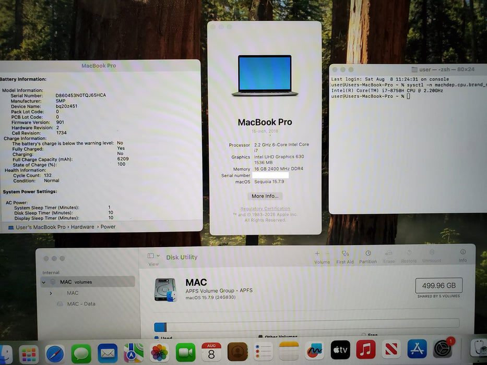Open Music app in the Dock

click(x=366, y=349)
